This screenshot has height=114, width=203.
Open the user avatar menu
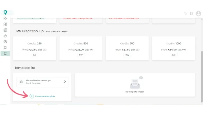198,14
